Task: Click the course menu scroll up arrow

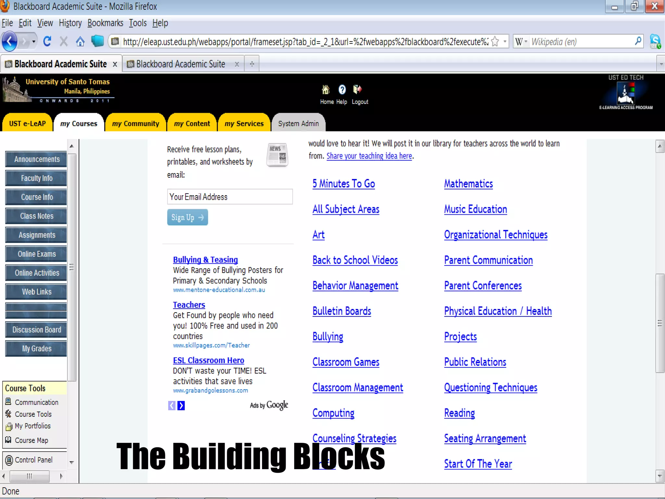Action: click(72, 146)
